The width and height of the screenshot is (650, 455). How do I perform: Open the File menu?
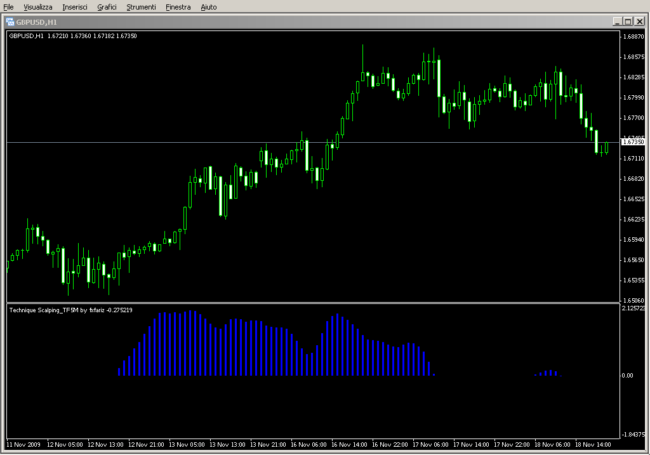8,7
